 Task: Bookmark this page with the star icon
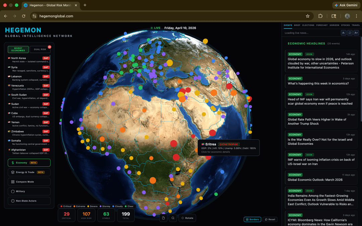(307, 16)
